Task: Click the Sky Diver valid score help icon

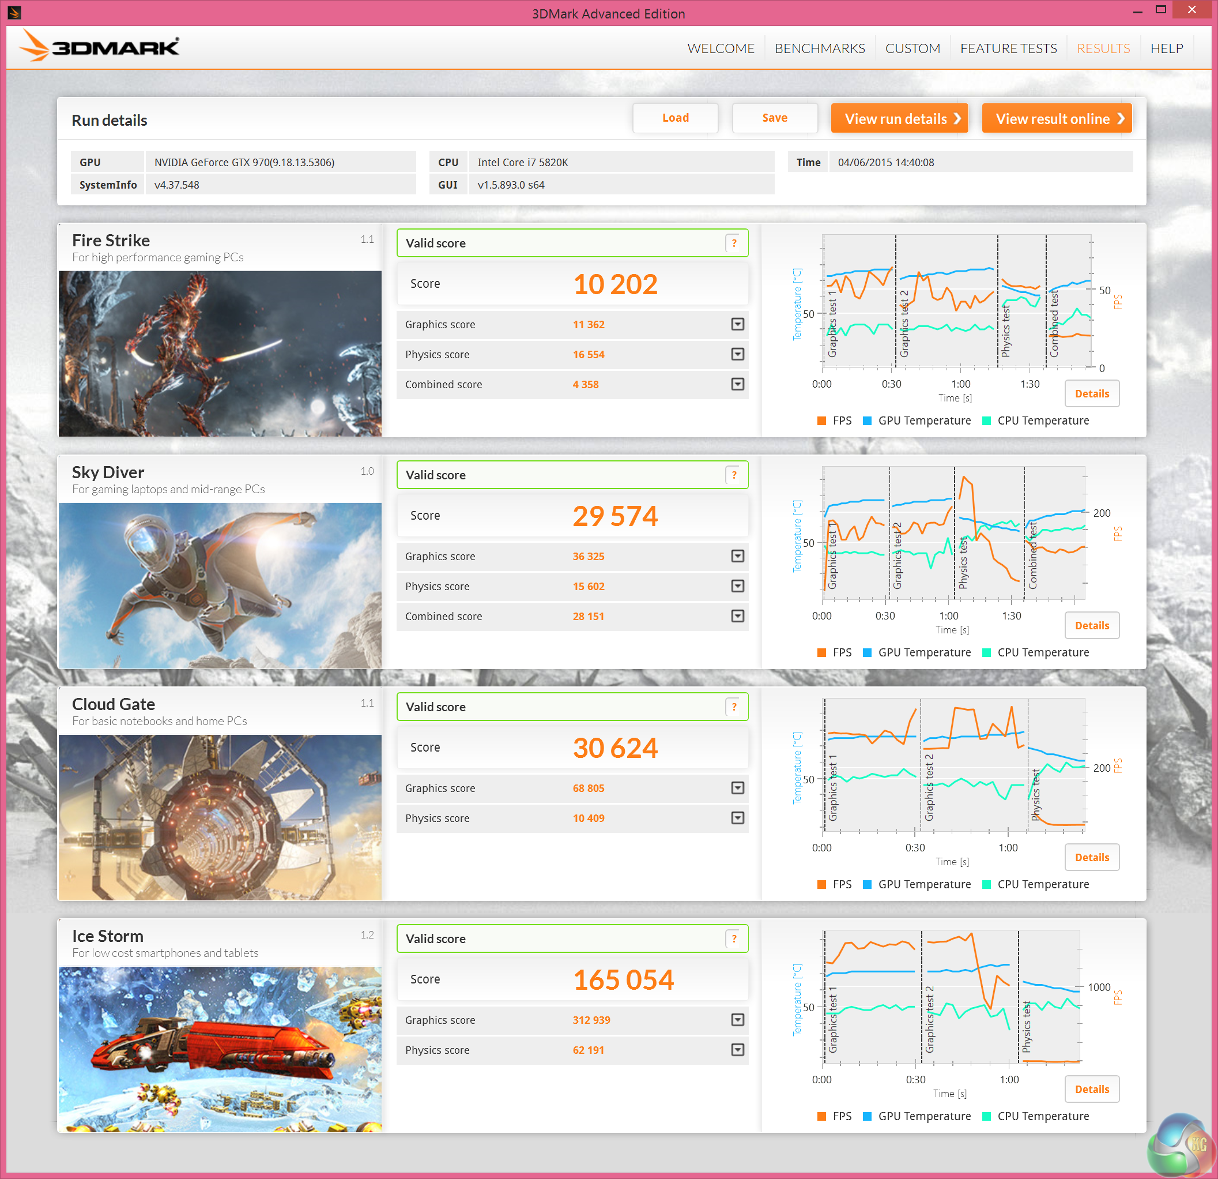Action: point(734,475)
